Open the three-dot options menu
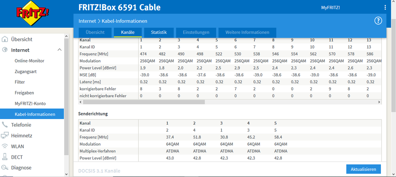The height and width of the screenshot is (177, 396). (x=385, y=8)
